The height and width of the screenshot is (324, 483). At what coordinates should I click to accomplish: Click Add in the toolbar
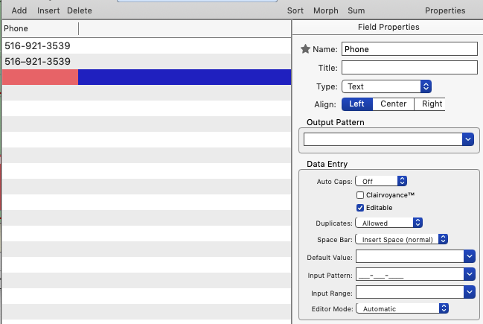point(19,10)
